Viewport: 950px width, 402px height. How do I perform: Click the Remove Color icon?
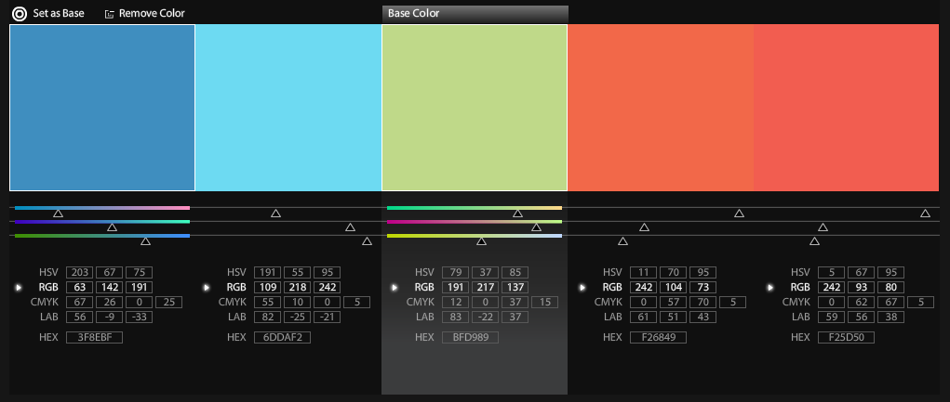(110, 14)
